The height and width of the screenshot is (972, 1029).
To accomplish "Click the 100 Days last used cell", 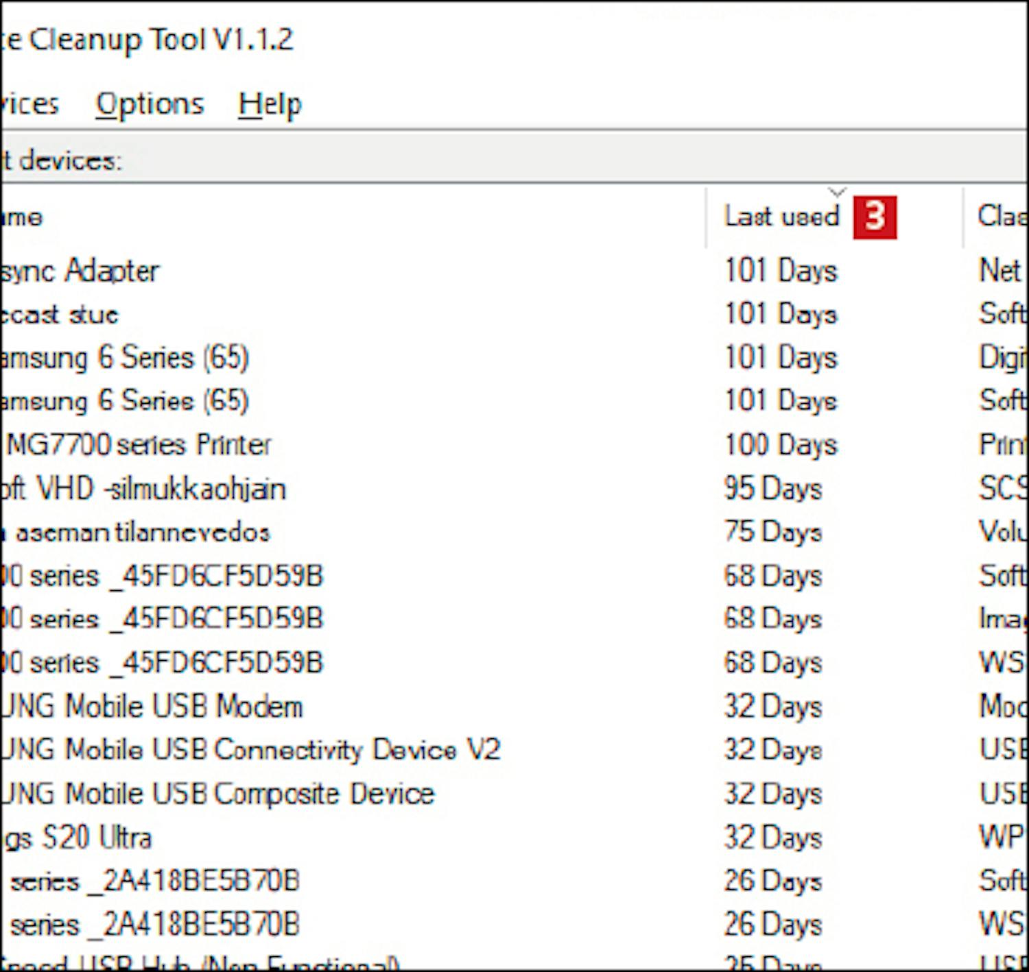I will pyautogui.click(x=781, y=445).
